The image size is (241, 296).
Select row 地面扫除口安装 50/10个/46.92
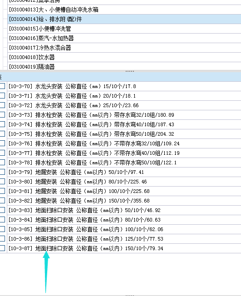point(124,210)
